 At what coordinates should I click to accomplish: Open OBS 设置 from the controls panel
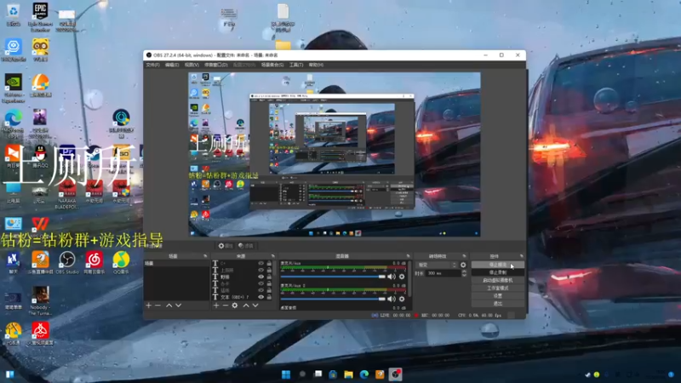coord(498,295)
